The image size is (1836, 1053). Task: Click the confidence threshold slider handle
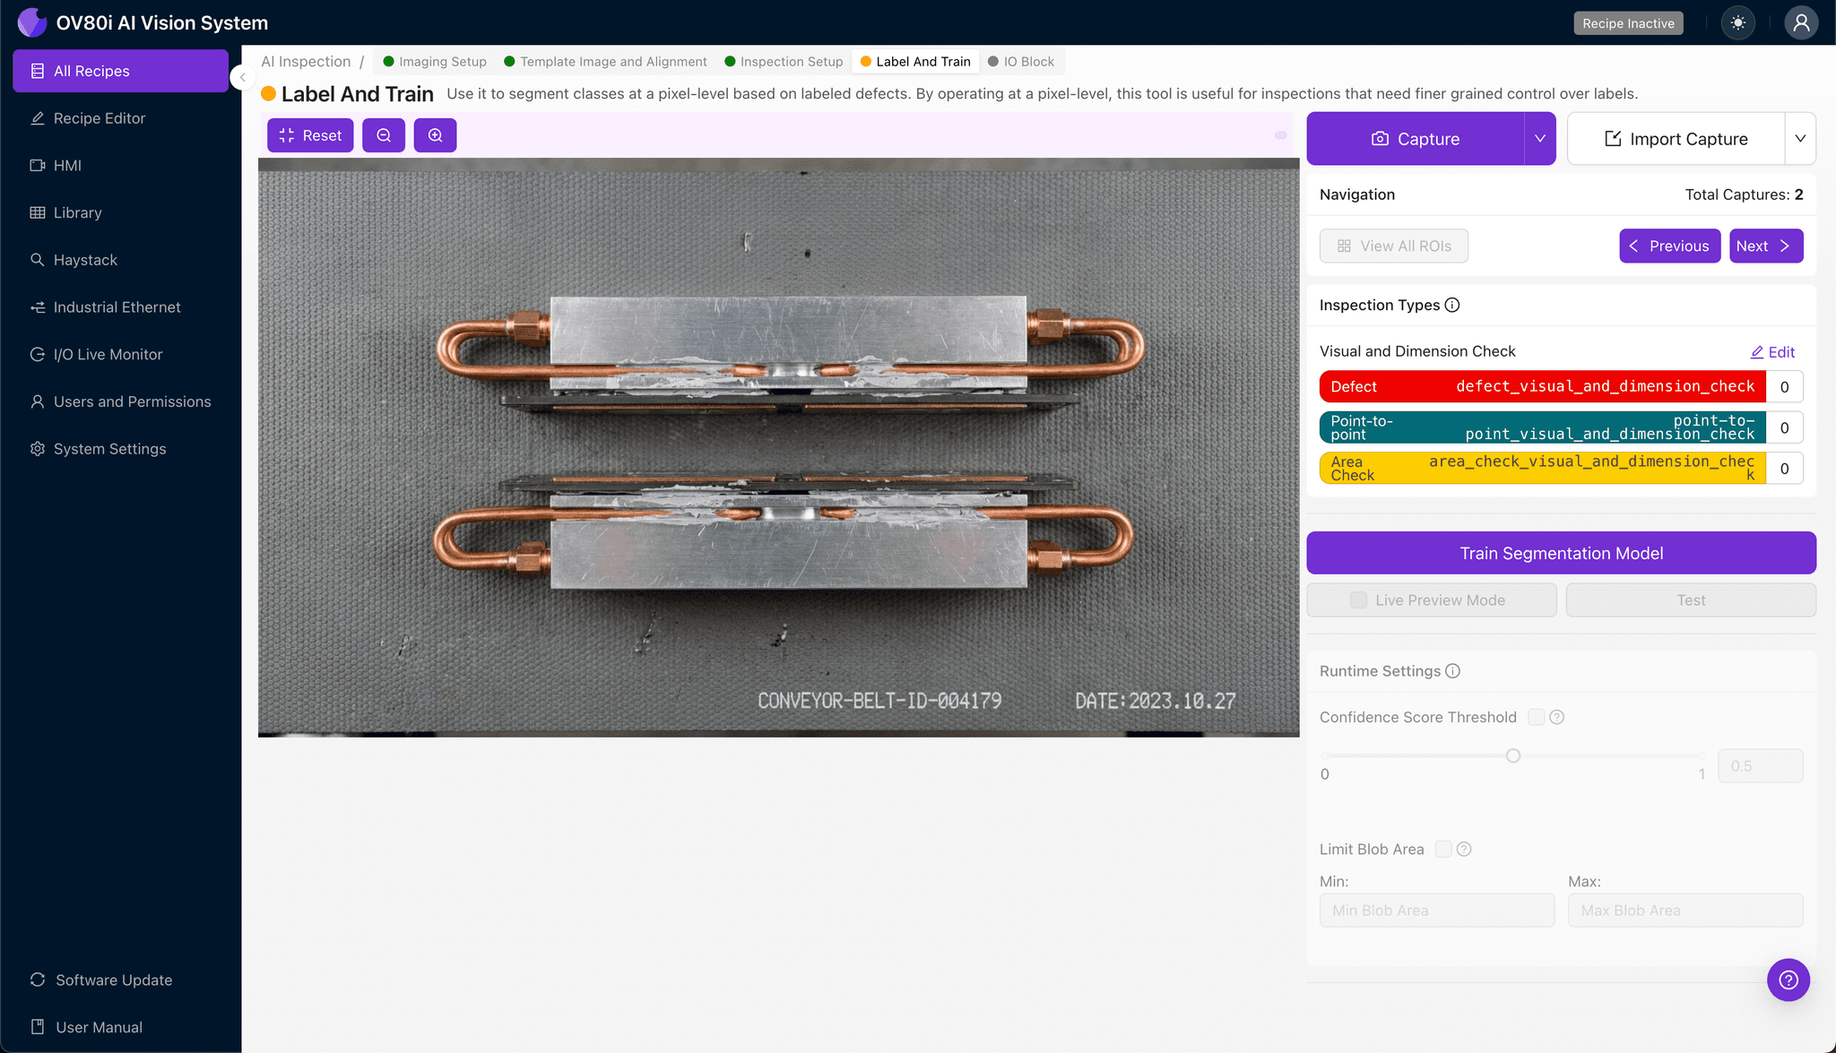pyautogui.click(x=1513, y=755)
